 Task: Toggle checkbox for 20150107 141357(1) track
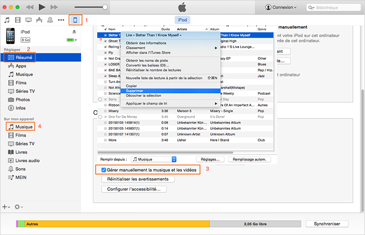[105, 134]
